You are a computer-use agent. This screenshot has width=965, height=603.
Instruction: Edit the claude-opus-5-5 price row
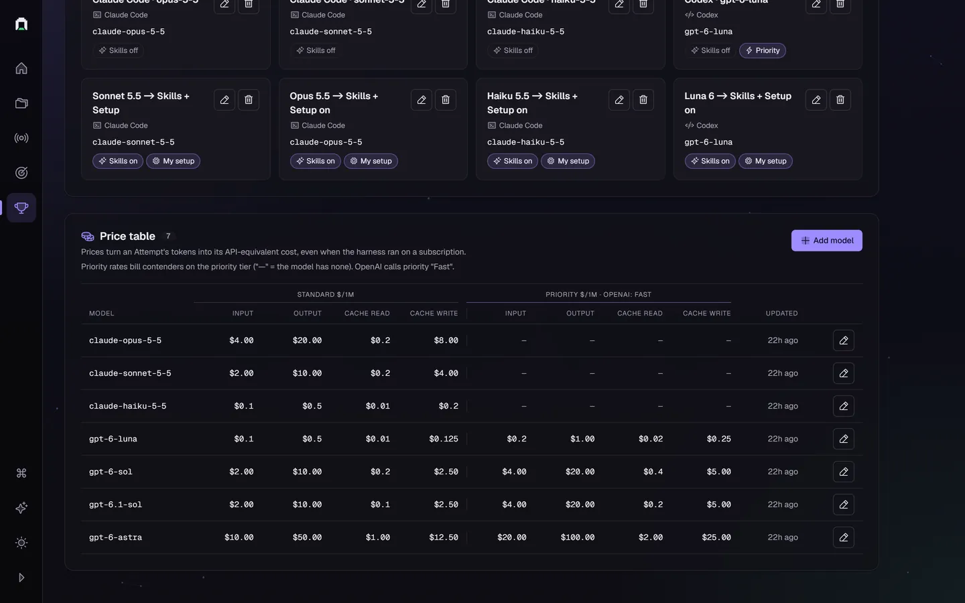tap(844, 340)
